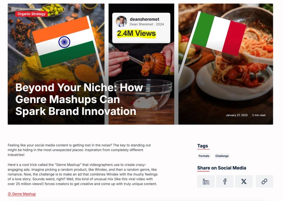
Task: Share the article on Facebook
Action: pos(225,181)
